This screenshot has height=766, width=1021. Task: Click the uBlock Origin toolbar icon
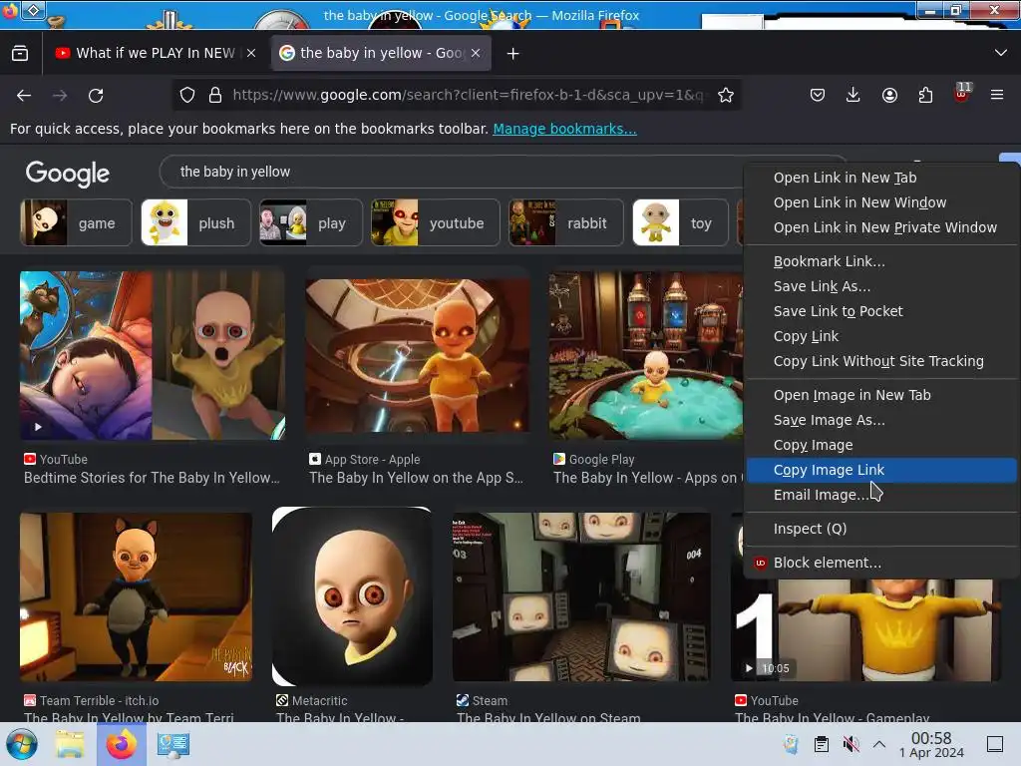[961, 93]
